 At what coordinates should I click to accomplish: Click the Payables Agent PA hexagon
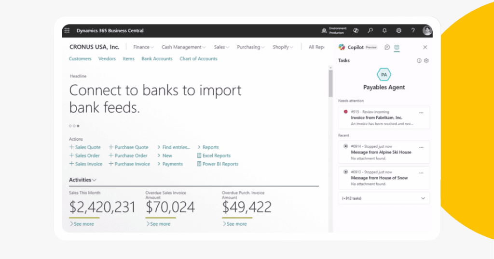coord(384,75)
